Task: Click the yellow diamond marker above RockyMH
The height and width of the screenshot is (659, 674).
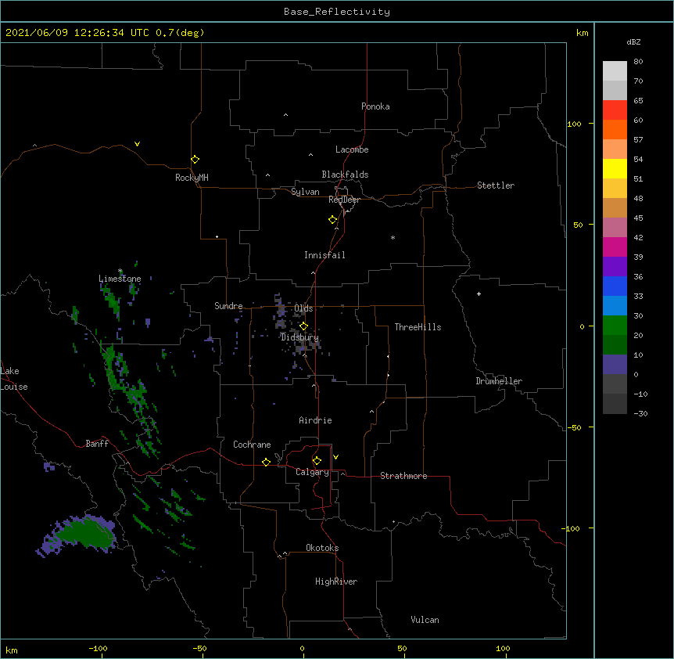Action: click(195, 159)
